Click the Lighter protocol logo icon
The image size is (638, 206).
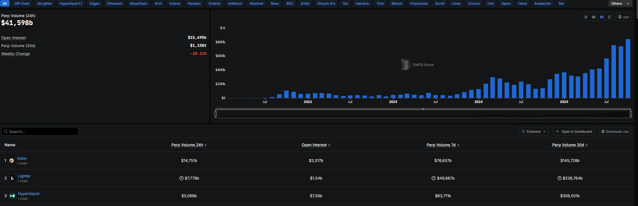pyautogui.click(x=12, y=178)
